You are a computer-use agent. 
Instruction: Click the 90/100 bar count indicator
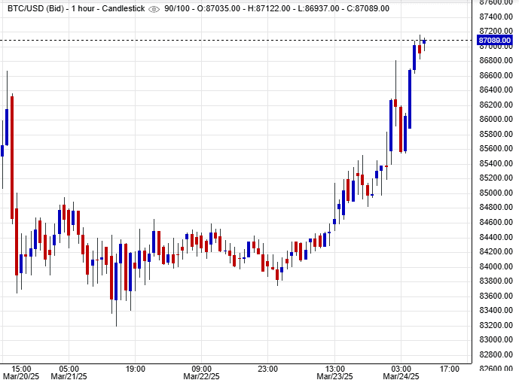tap(179, 8)
